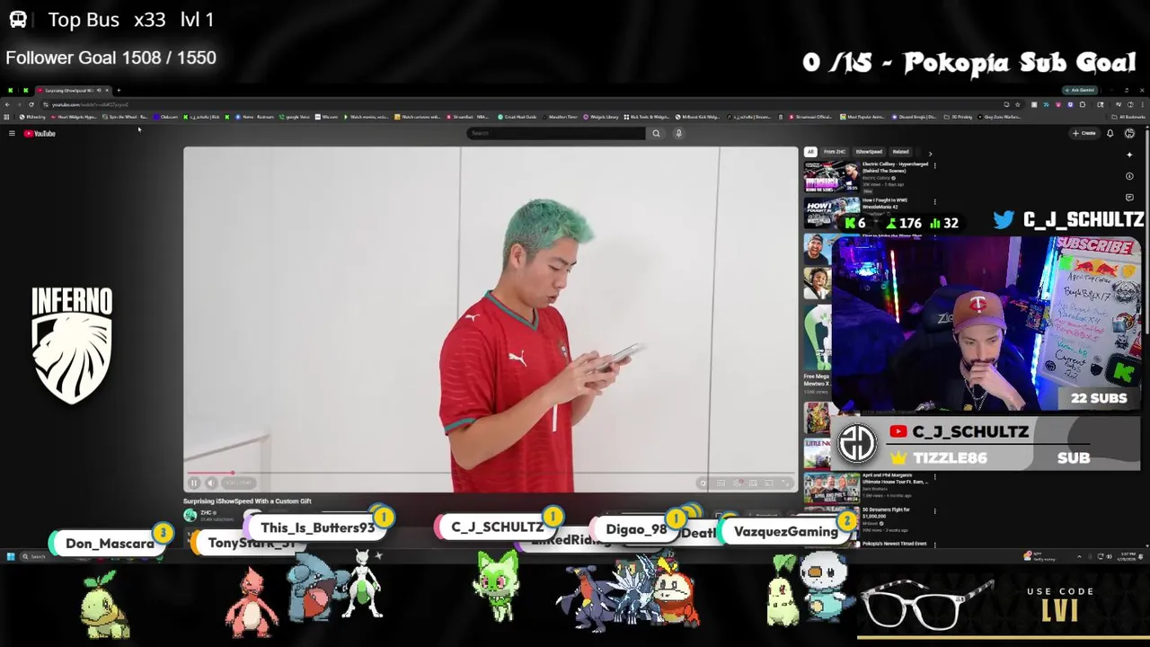The image size is (1150, 647).
Task: Open the YouTube account avatar menu
Action: [x=1129, y=133]
